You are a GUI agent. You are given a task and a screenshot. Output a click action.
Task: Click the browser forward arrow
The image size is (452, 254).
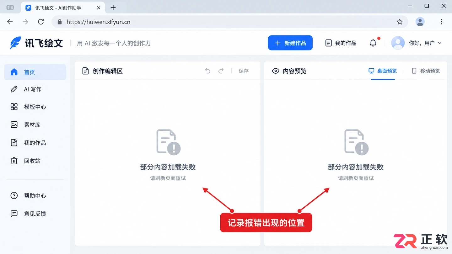pyautogui.click(x=25, y=22)
